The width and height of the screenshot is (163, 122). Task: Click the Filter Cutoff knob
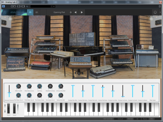pyautogui.click(x=19, y=86)
